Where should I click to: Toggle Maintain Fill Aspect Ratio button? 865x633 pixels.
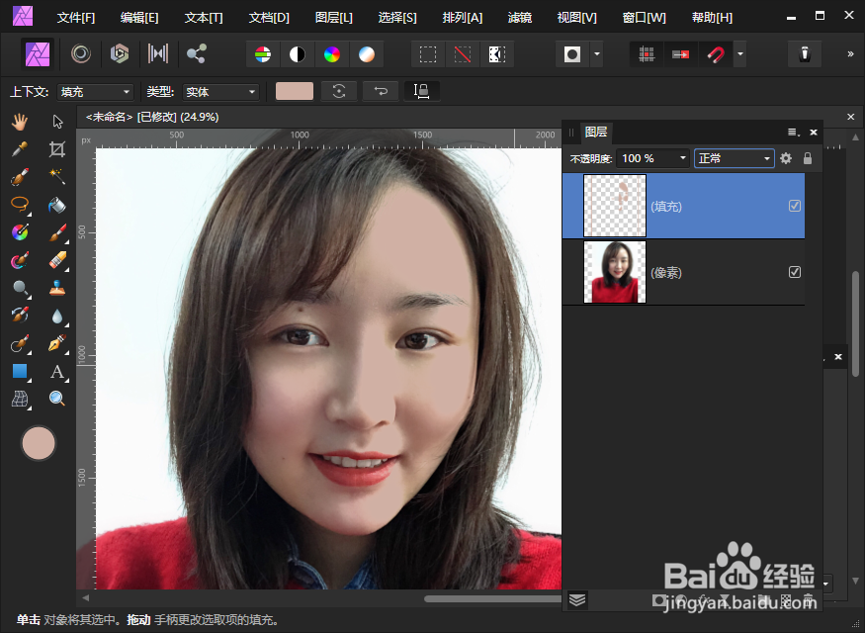click(x=422, y=91)
